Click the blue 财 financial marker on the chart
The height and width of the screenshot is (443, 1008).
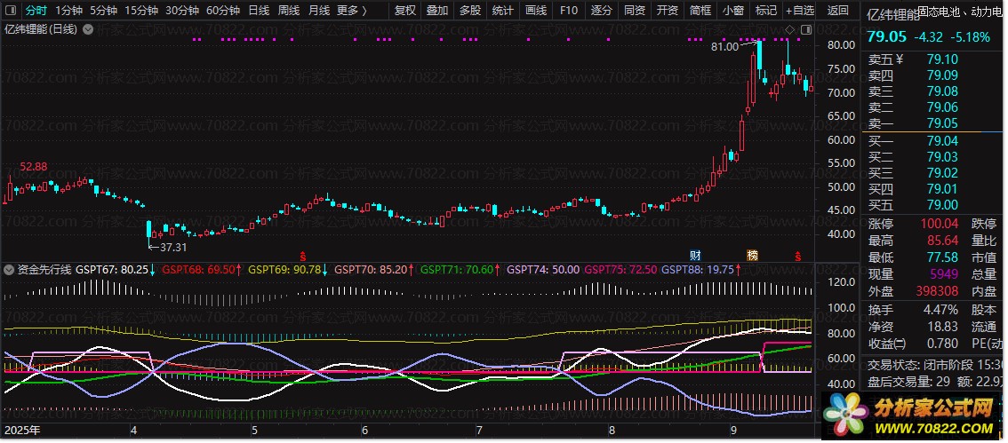point(695,255)
